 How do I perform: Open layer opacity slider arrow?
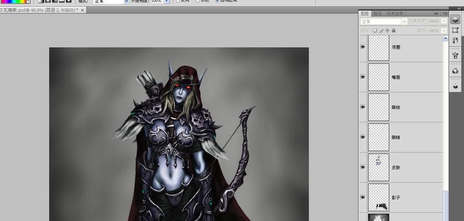point(444,22)
